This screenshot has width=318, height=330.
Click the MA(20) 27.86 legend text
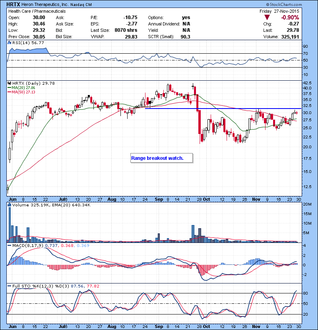(23, 88)
